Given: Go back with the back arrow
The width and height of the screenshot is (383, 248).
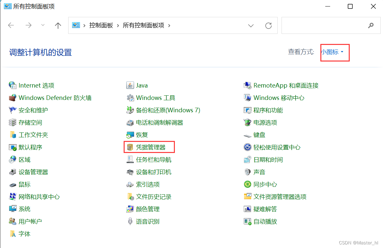Looking at the screenshot, I should [11, 25].
